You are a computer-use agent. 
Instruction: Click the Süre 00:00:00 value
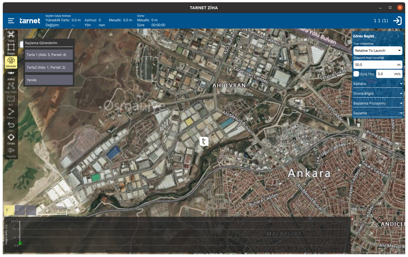point(158,25)
